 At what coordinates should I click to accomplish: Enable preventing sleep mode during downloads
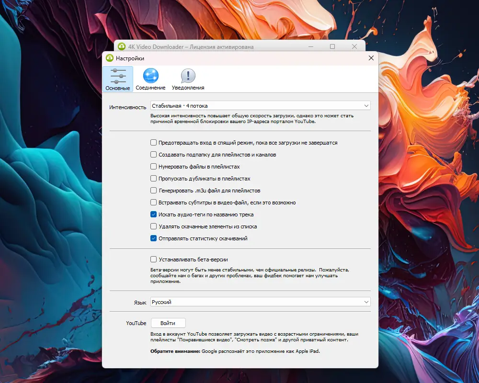[153, 143]
